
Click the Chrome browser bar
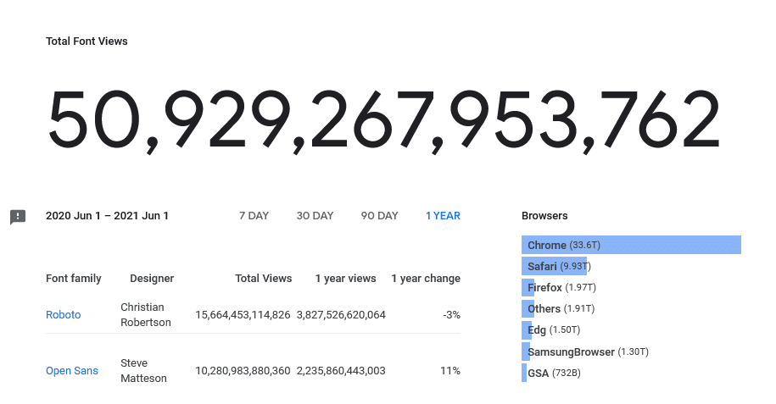point(631,245)
